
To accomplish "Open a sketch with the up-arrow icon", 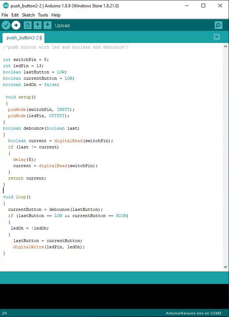I will (37, 25).
